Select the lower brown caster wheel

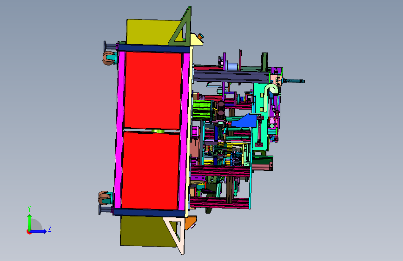click(x=104, y=197)
